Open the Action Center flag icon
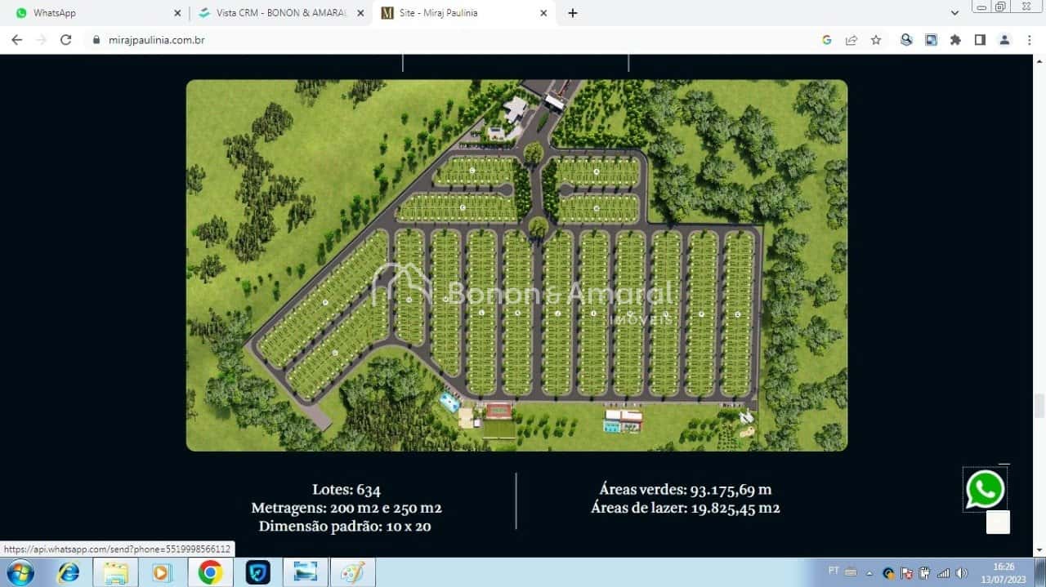Viewport: 1046px width, 587px height. coord(906,573)
